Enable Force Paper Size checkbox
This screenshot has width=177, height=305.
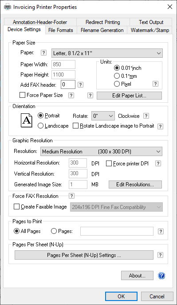pyautogui.click(x=23, y=95)
